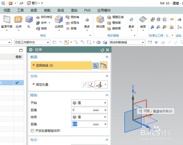Open the start distance options arrow
Image resolution: width=183 pixels, height=145 pixels.
pyautogui.click(x=105, y=110)
